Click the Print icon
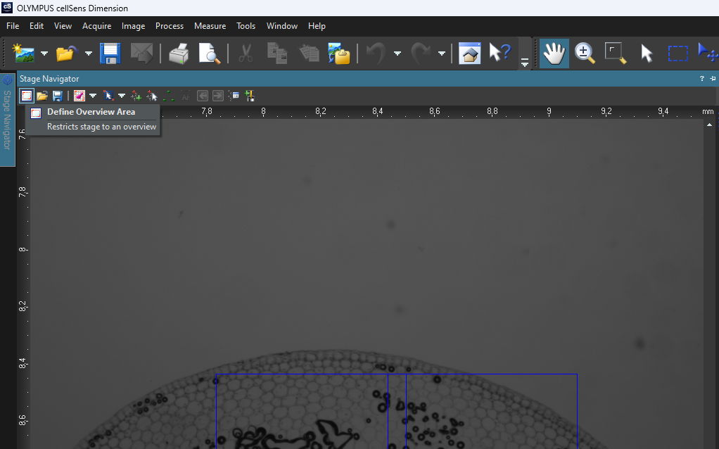 click(x=179, y=53)
